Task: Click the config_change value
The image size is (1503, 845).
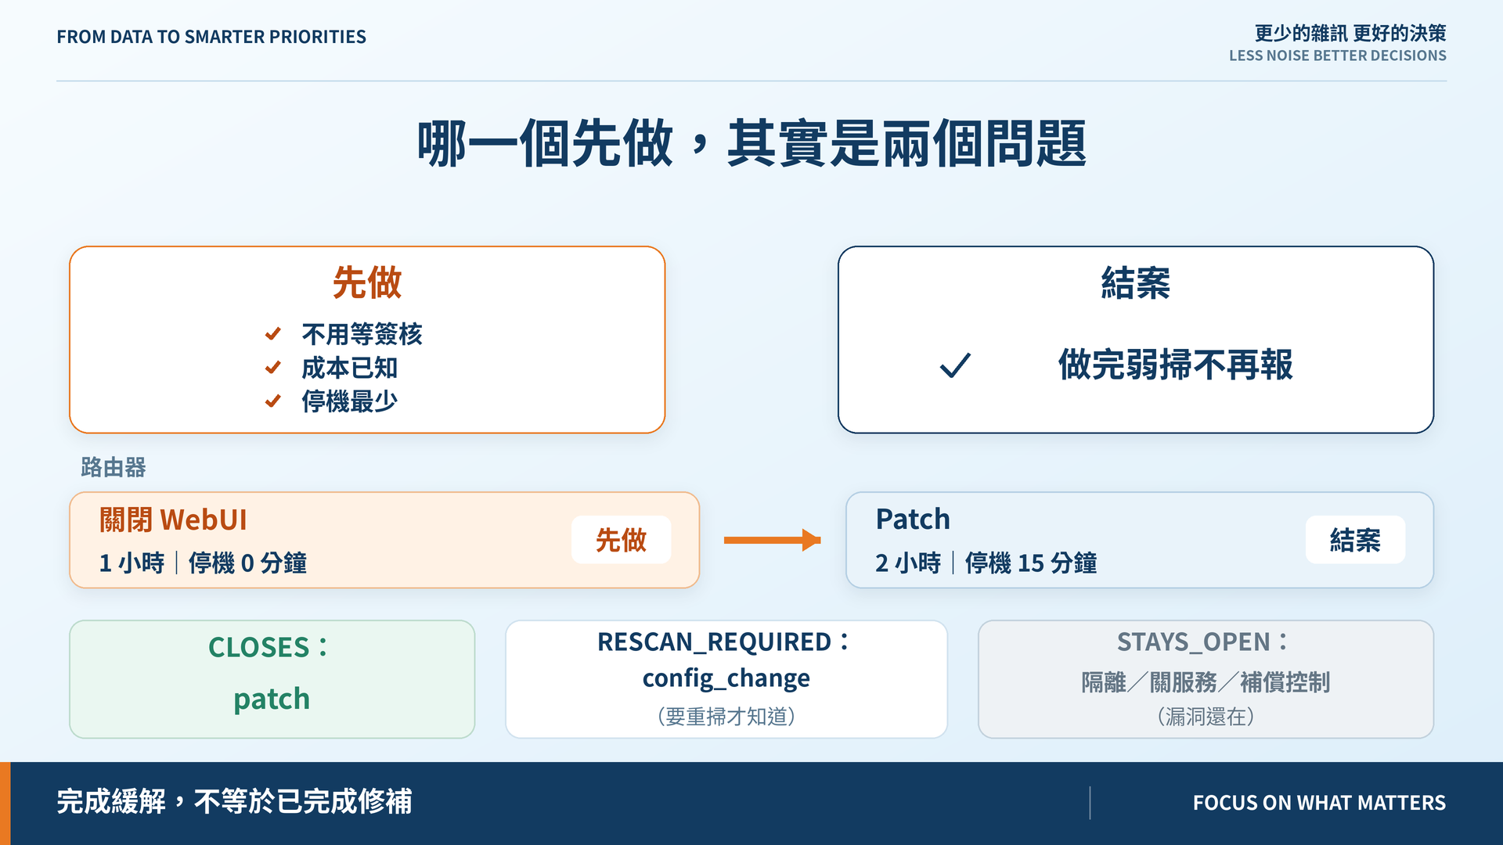Action: tap(726, 678)
